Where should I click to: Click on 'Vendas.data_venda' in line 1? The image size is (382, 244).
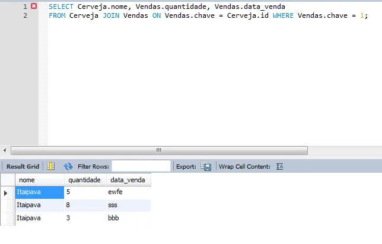[250, 7]
